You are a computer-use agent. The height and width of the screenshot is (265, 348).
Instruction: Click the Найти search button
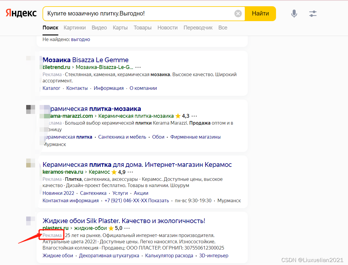260,14
